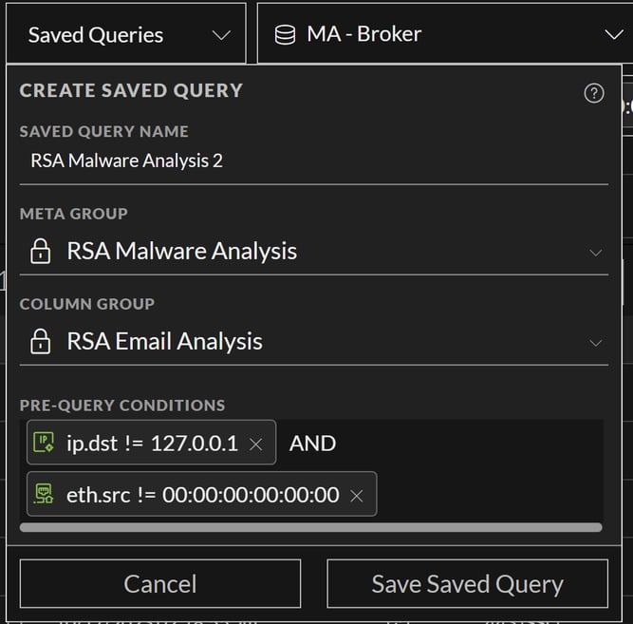Remove the ip.dst != 127.0.0.1 condition

click(256, 444)
